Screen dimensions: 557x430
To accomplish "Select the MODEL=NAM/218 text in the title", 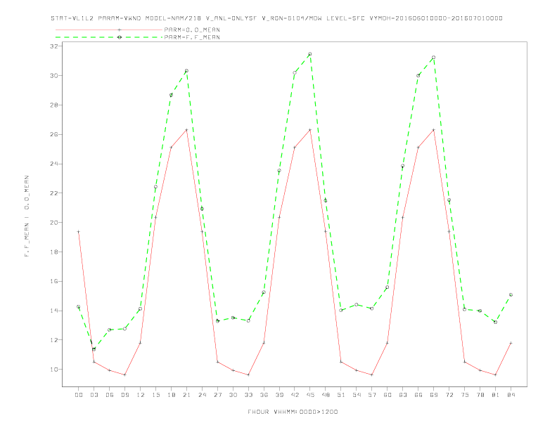I will (x=173, y=18).
